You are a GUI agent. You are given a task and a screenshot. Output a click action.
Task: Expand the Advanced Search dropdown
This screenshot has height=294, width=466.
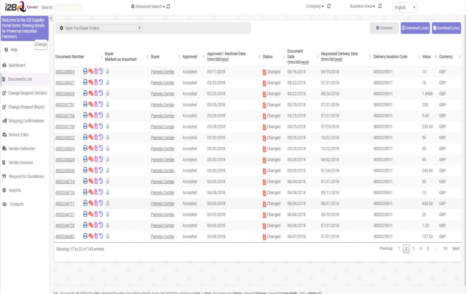point(148,7)
